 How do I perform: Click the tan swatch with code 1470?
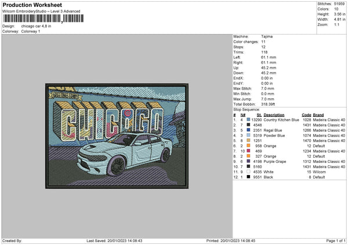click(248, 140)
